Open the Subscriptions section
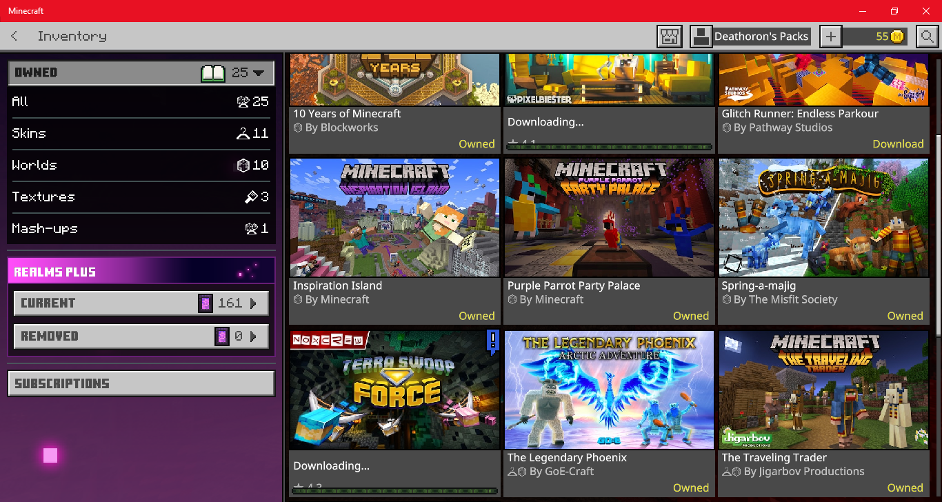Image resolution: width=942 pixels, height=502 pixels. pos(141,383)
